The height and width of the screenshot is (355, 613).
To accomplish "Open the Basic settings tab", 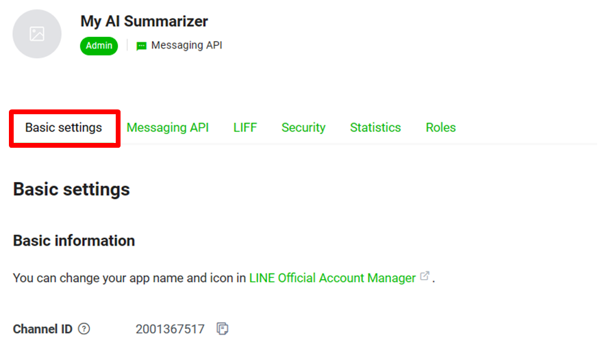I will pyautogui.click(x=64, y=127).
